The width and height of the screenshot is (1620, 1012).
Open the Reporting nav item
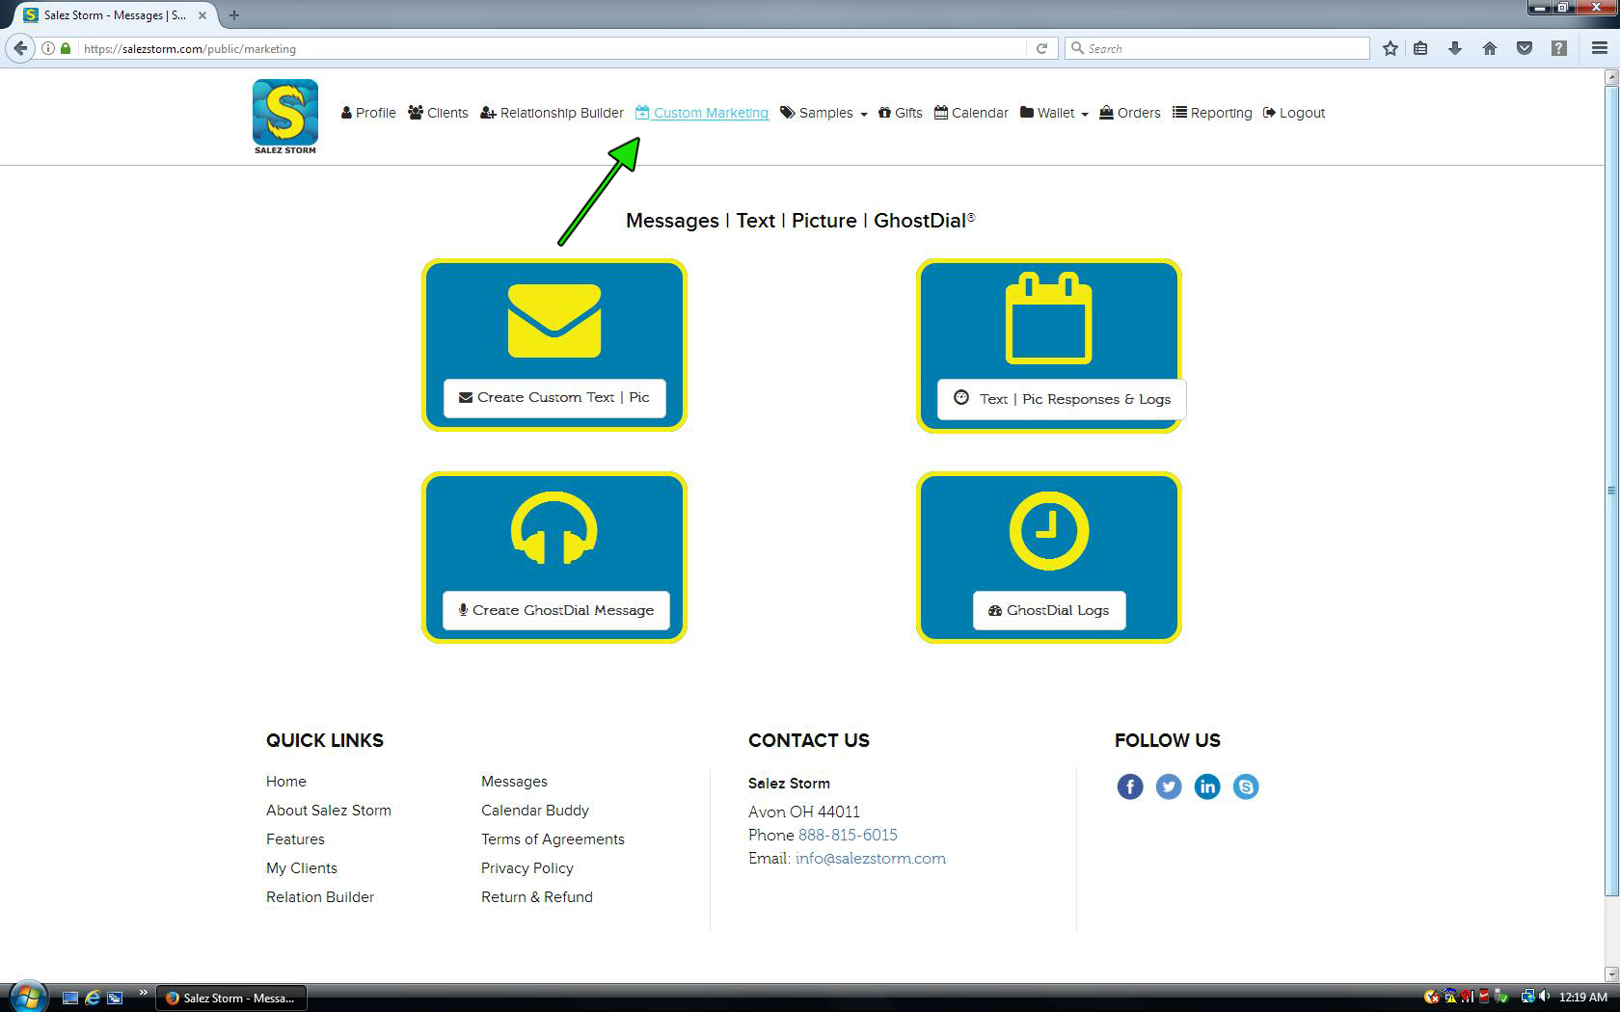(x=1212, y=113)
